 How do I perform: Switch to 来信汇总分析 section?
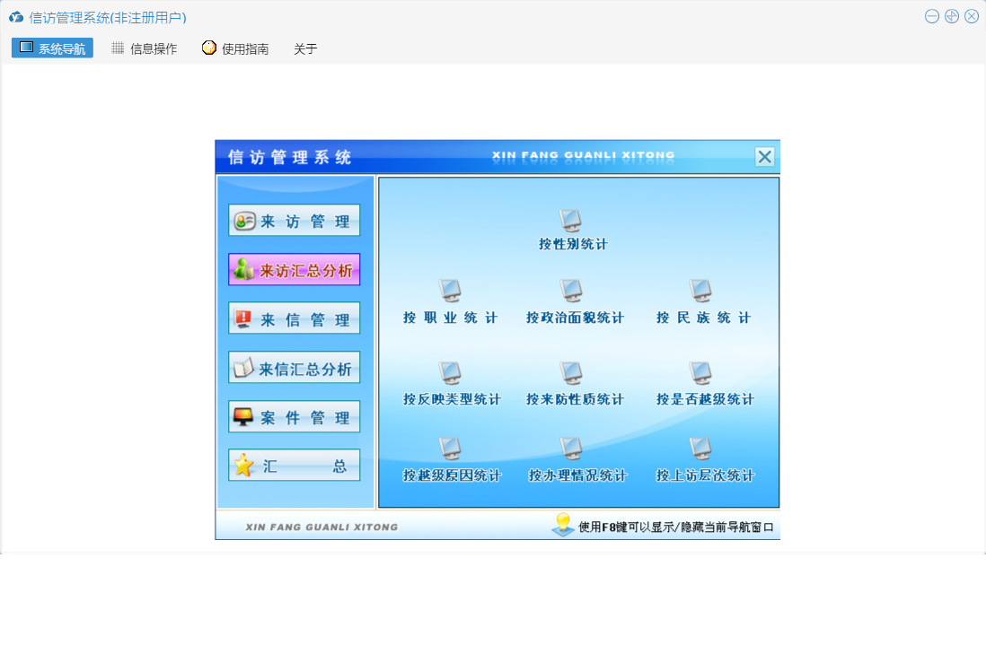(295, 368)
